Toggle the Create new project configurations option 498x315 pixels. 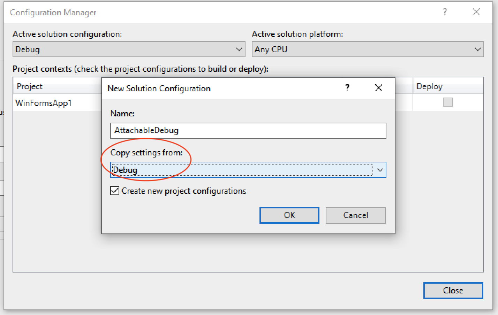(x=114, y=191)
